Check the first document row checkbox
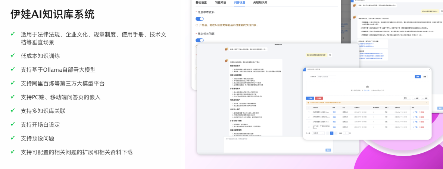 click(309, 112)
